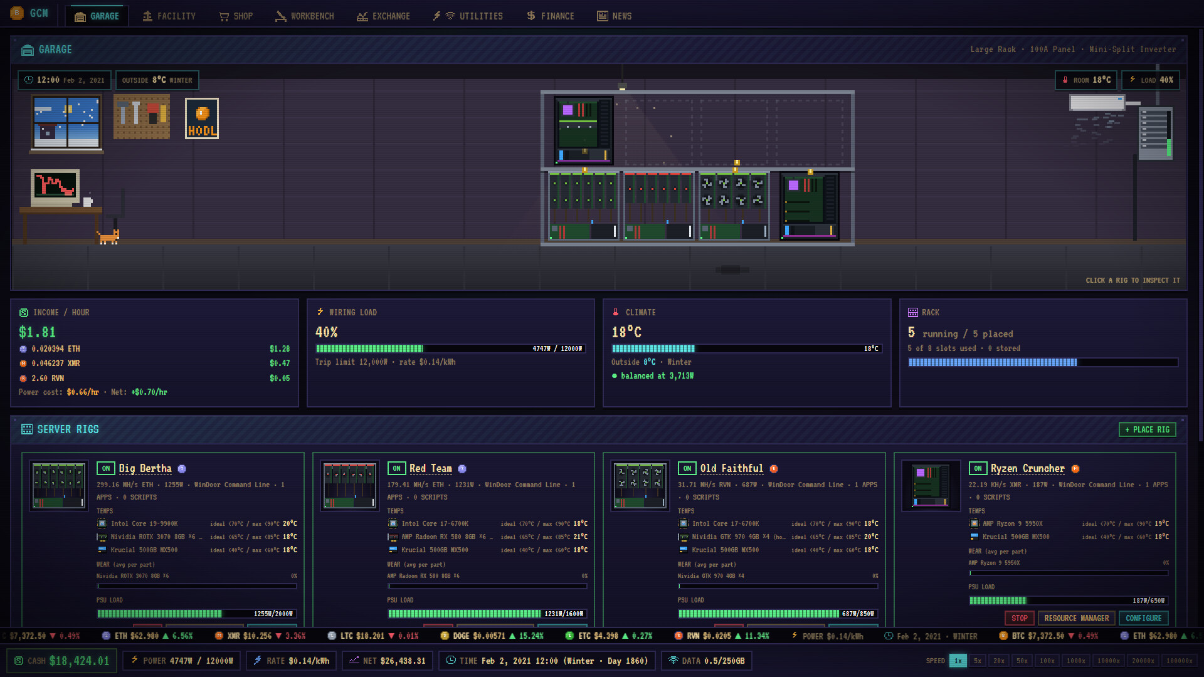1204x677 pixels.
Task: Stop the Ryzen Cruncher rig
Action: tap(1019, 618)
